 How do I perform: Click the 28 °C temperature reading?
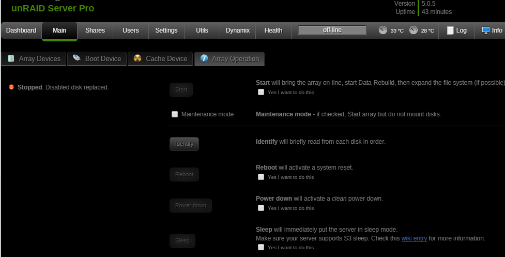[x=427, y=31]
